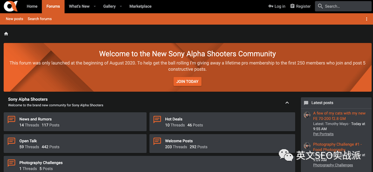Click '442 Posts' under Open Talk
Image resolution: width=373 pixels, height=172 pixels.
(x=51, y=147)
